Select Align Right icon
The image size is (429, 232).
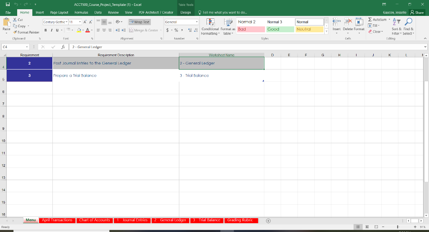tap(110, 30)
